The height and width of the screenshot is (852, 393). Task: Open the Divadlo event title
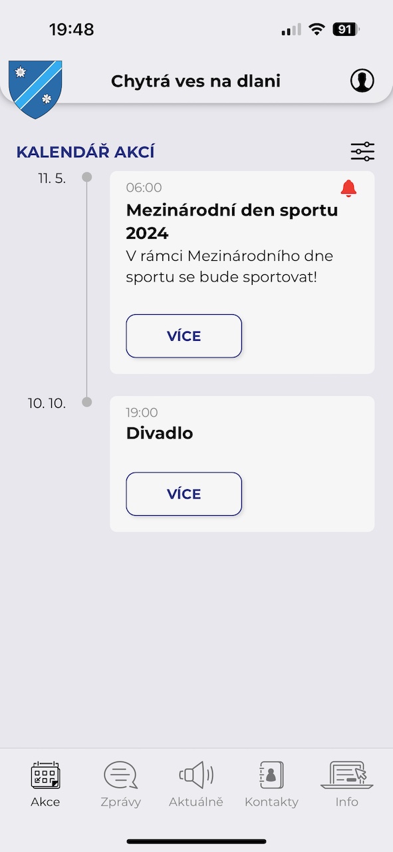[160, 433]
